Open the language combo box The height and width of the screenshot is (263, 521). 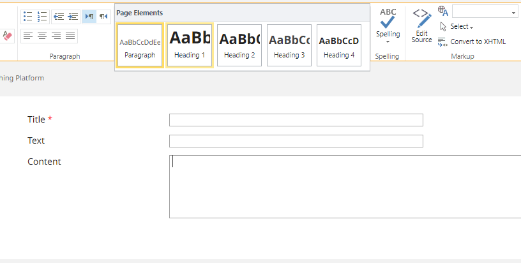point(485,11)
